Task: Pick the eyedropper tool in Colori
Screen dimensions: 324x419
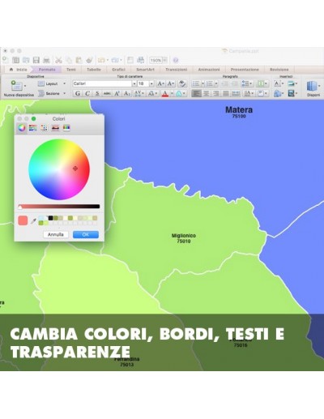Action: (x=33, y=221)
